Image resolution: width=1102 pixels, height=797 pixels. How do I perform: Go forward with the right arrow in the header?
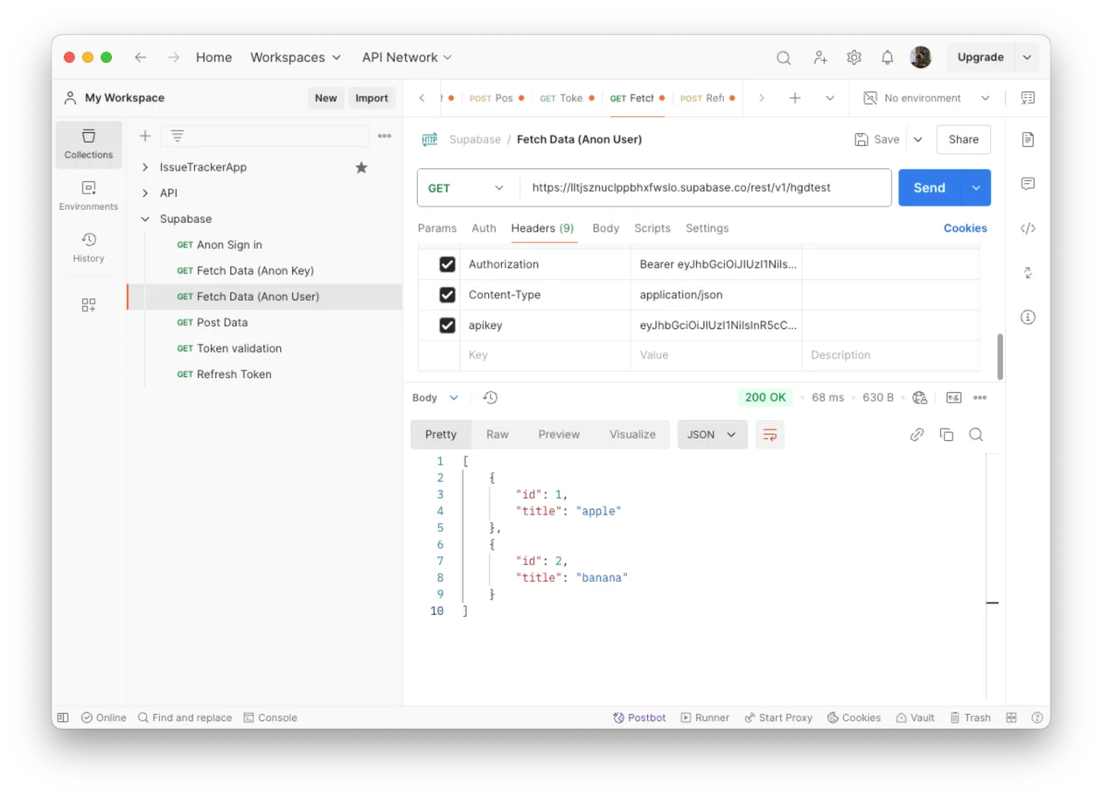click(173, 57)
